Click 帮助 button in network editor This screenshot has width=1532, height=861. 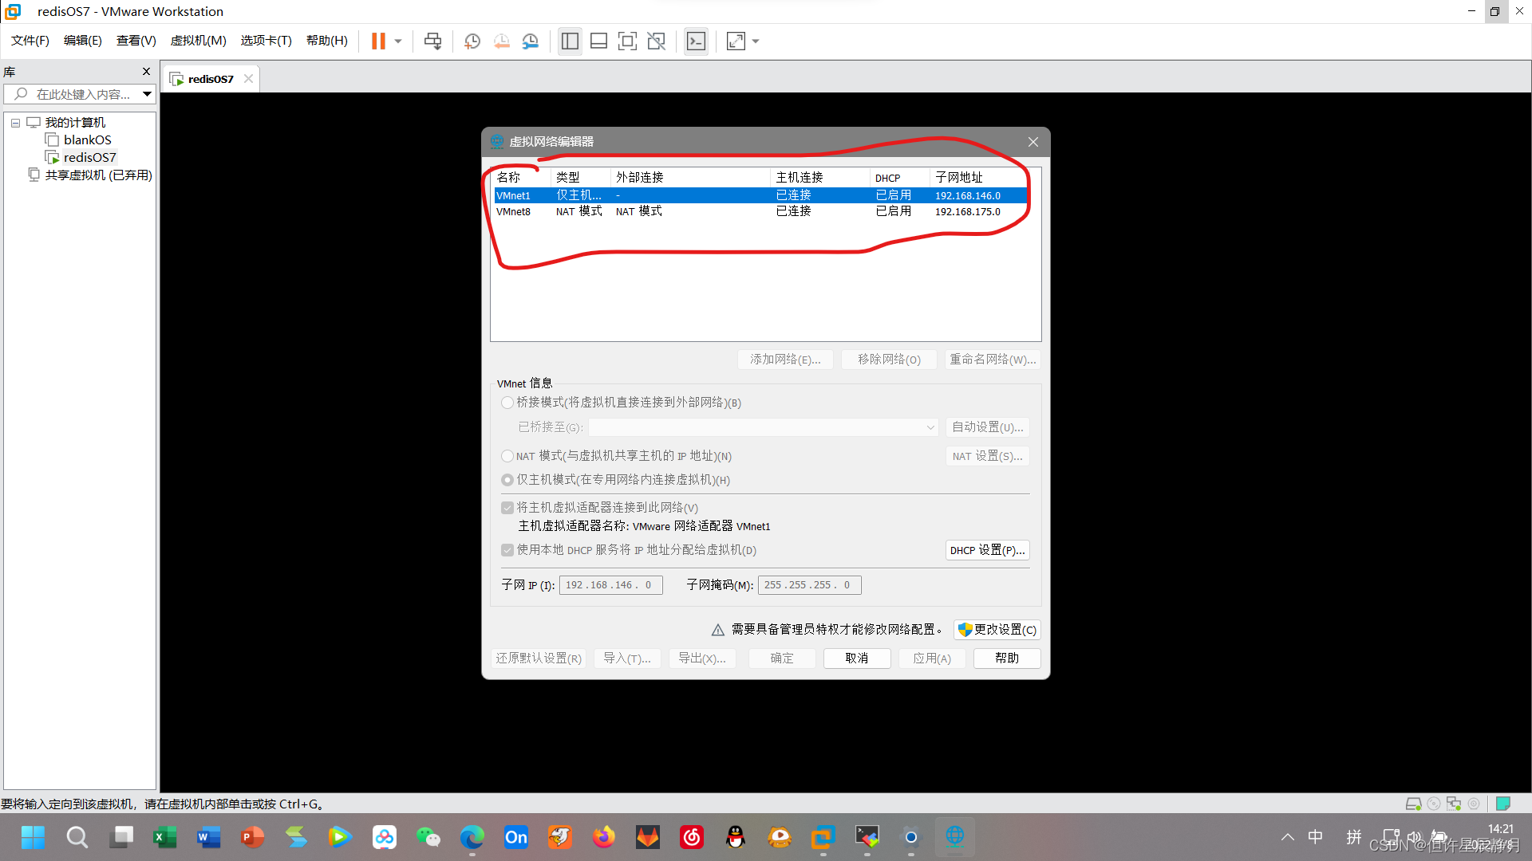tap(1007, 659)
